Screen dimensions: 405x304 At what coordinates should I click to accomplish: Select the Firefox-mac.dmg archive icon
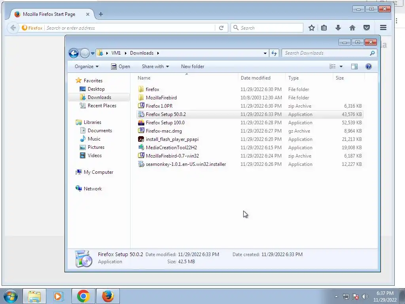pos(141,131)
